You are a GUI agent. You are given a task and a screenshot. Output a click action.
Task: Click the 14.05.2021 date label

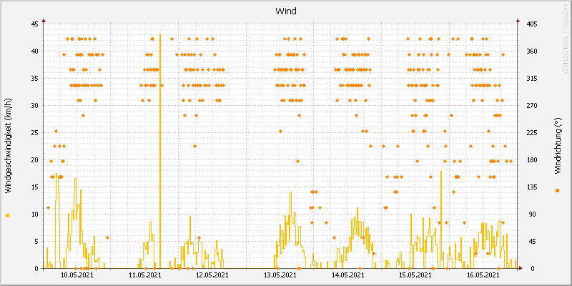pyautogui.click(x=347, y=275)
